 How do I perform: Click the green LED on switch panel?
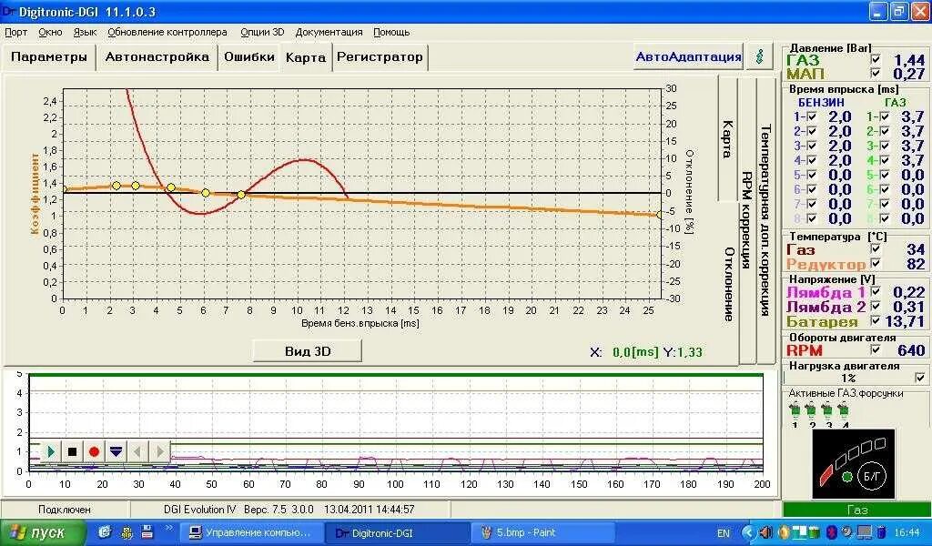pyautogui.click(x=847, y=477)
